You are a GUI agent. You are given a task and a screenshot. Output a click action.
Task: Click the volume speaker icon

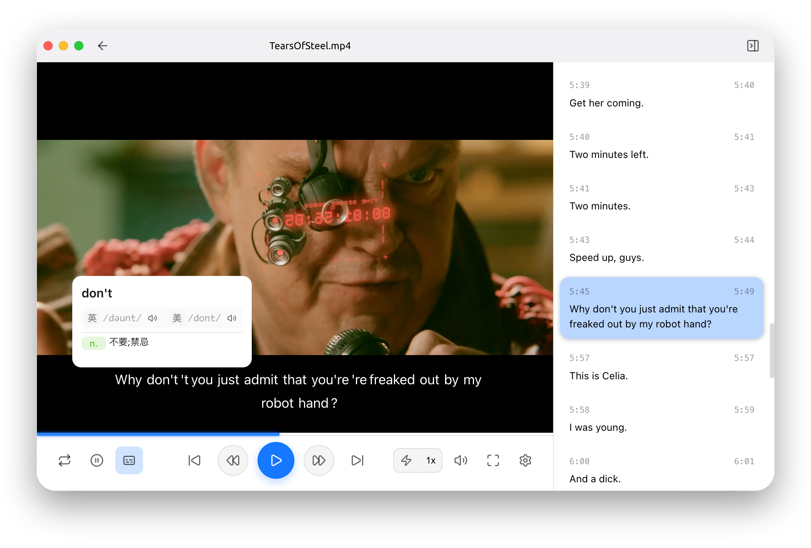pos(460,460)
